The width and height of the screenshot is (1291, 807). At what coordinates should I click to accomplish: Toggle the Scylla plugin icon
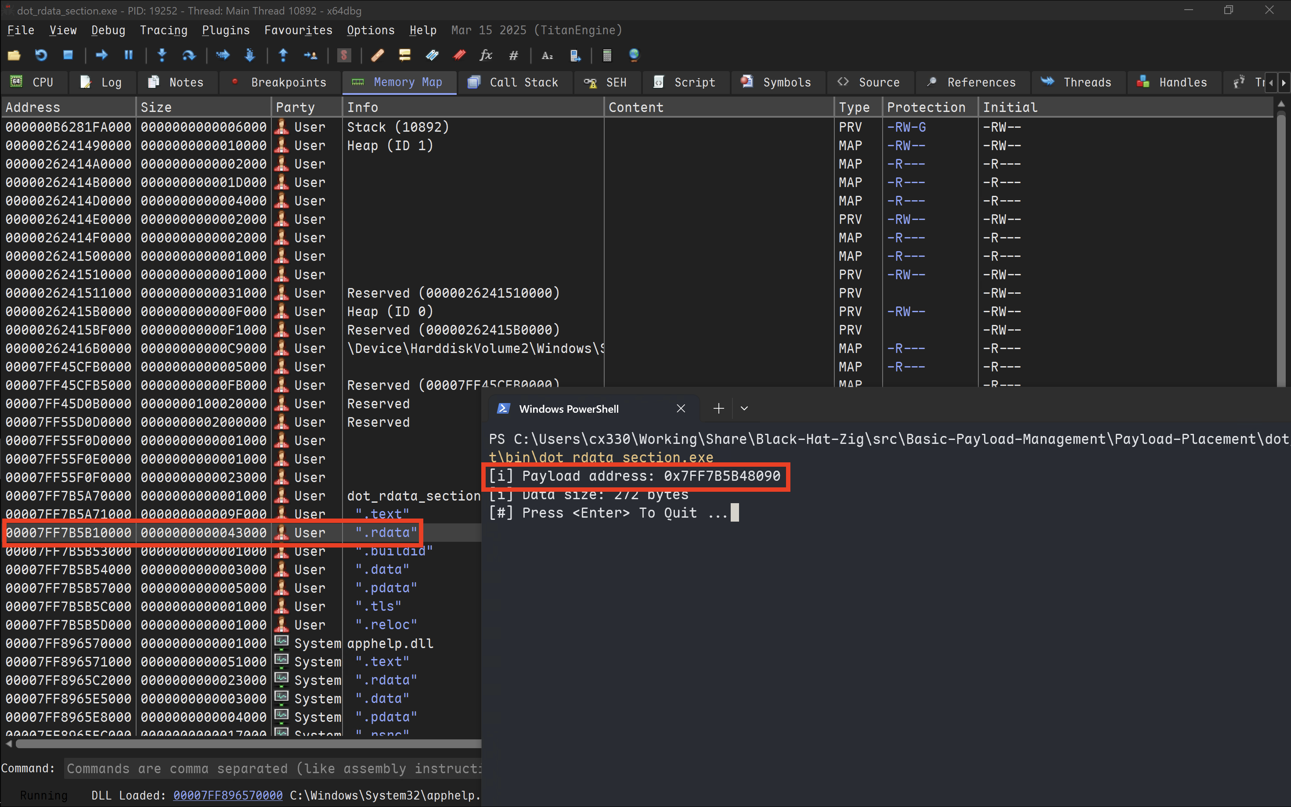tap(344, 55)
